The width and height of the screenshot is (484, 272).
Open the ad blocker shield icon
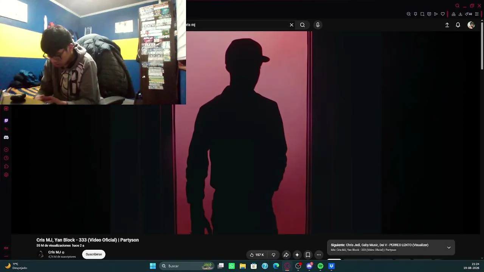[x=429, y=14]
